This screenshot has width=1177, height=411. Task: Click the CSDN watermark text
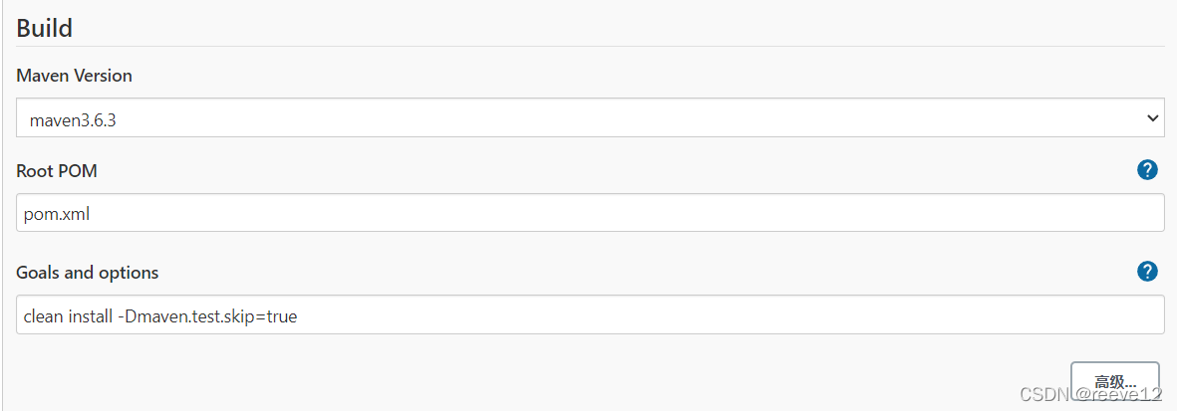[x=1049, y=393]
